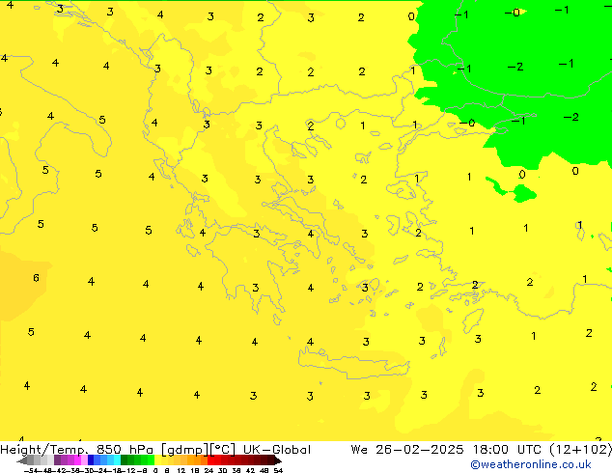Pick the pure yellow swatch beside green
This screenshot has height=473, width=612.
157,460
